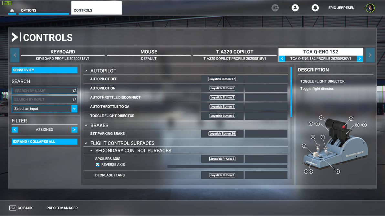Click the throttle quadrant diagram image

click(335, 145)
